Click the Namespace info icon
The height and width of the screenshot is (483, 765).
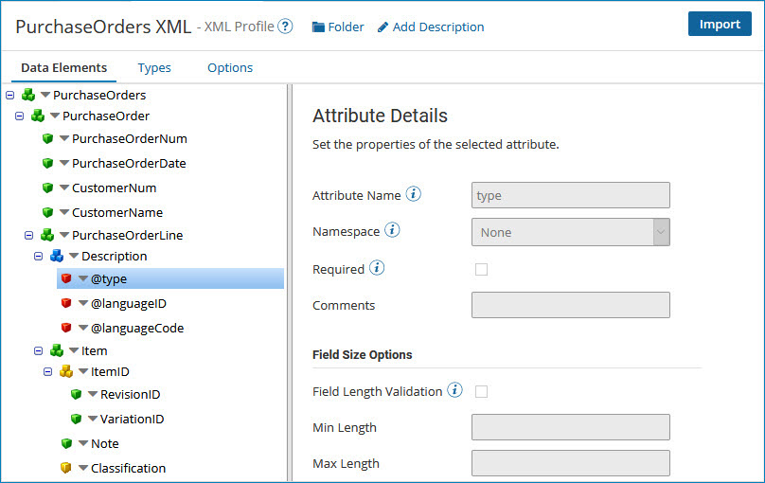click(392, 230)
